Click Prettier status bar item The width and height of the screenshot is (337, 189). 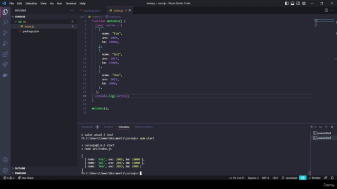[314, 178]
